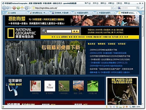Viewport: 146px width, 110px height.
Task: Reload the page with green refresh icon
Action: [x=18, y=8]
